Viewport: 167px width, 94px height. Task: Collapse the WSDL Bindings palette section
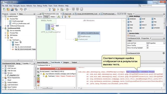128,16
